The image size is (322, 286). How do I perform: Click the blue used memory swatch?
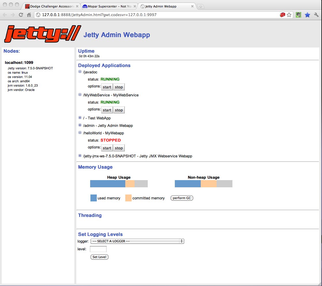(93, 198)
